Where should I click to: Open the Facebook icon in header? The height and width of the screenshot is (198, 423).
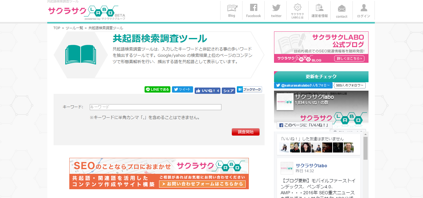tap(254, 10)
